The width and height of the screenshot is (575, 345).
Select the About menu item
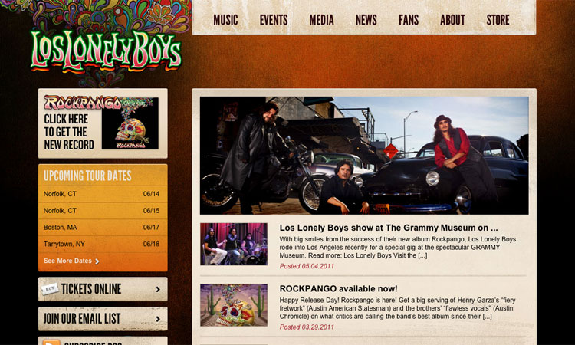pos(452,20)
